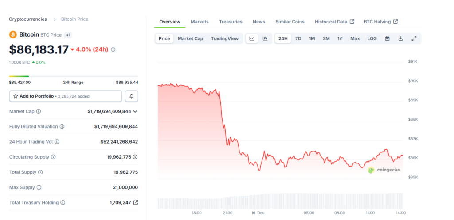Expand the Market Cap value chevron

[135, 112]
